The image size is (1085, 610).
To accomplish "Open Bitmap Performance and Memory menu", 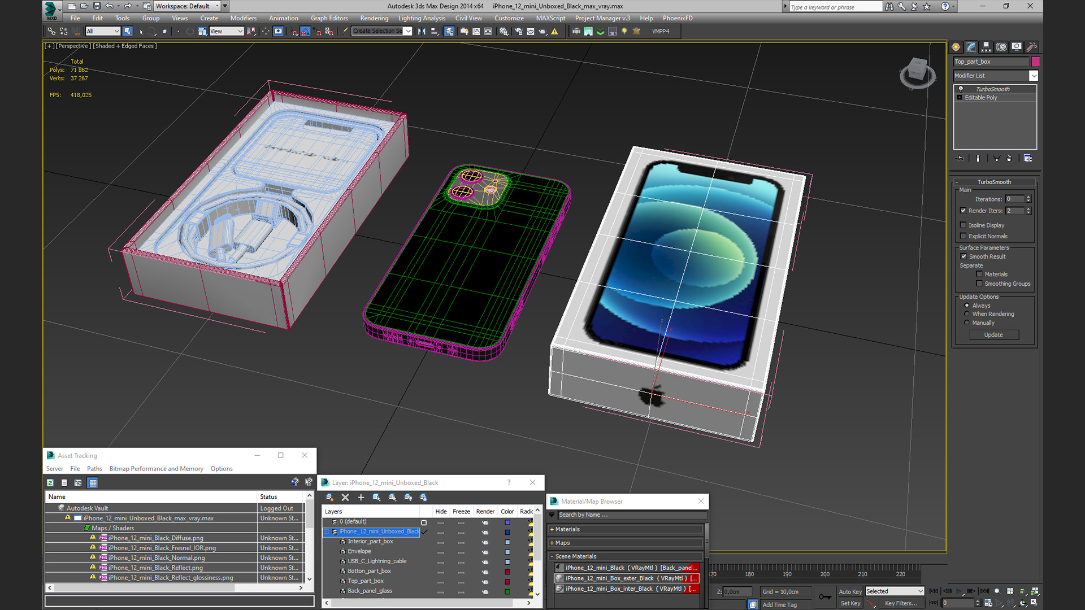I will pyautogui.click(x=156, y=469).
